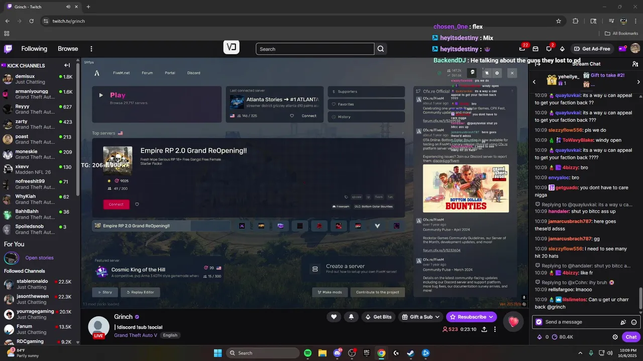Screen dimensions: 643x361
Task: Open Fanum followed channel
Action: tap(38, 329)
